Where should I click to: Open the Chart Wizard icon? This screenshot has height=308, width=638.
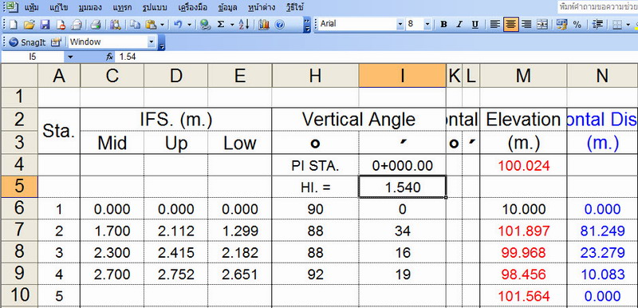pyautogui.click(x=264, y=25)
